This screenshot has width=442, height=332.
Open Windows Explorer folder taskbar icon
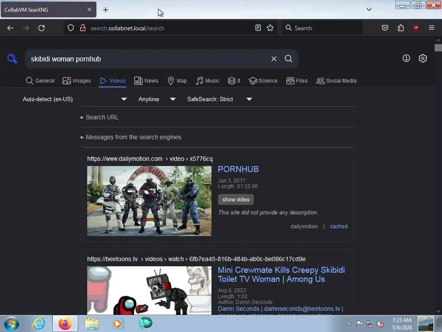click(x=92, y=324)
